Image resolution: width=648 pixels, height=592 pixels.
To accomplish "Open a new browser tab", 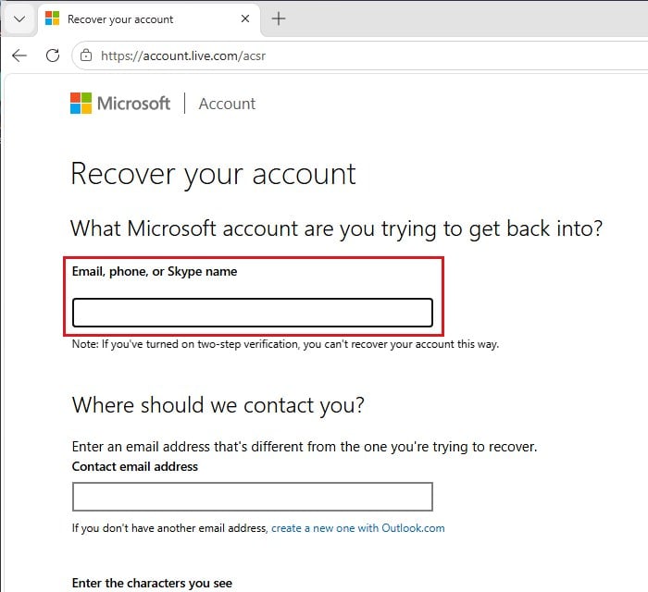I will tap(279, 18).
